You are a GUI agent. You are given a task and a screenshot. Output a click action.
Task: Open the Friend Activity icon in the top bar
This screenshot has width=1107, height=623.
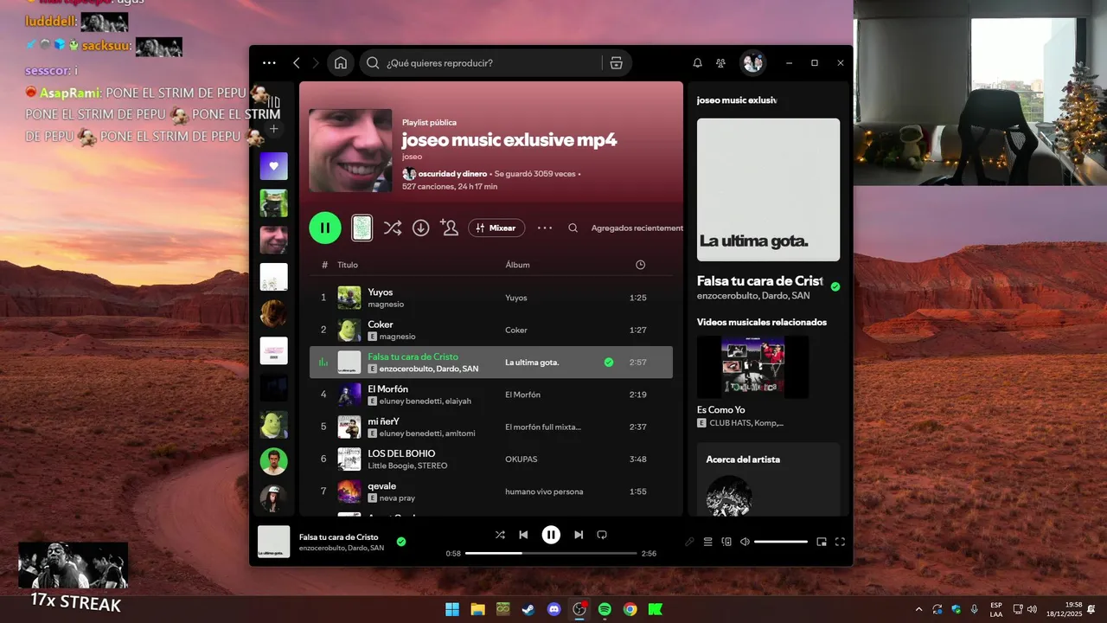[720, 63]
